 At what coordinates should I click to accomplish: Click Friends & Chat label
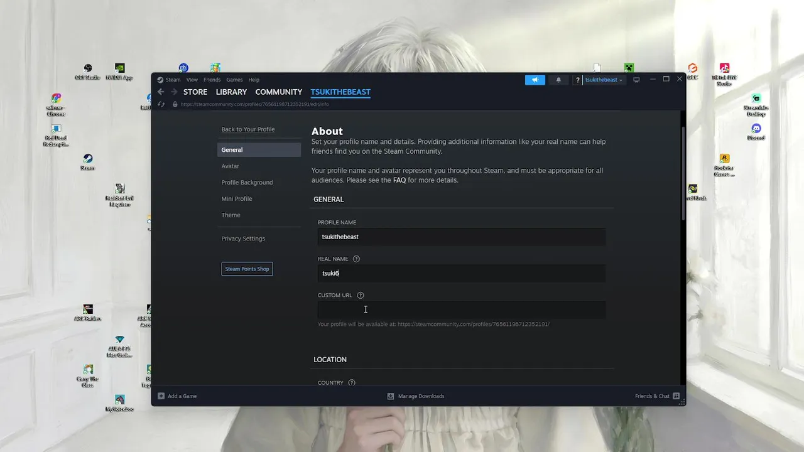click(x=652, y=396)
